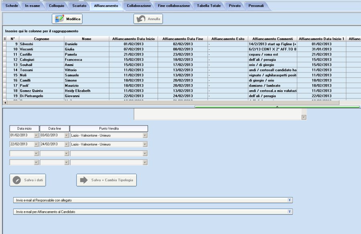Open the empty third-row Punto Vendita dropdown
The width and height of the screenshot is (361, 234).
coord(145,153)
